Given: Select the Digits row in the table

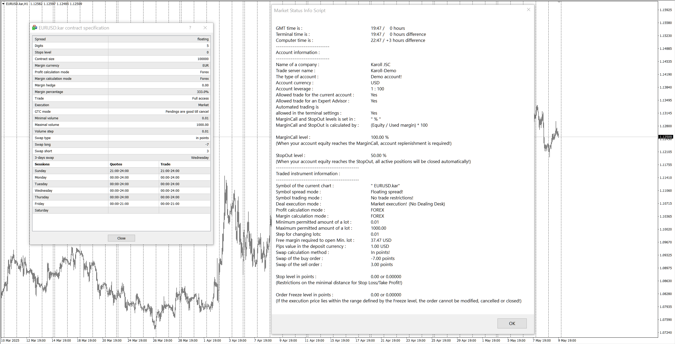Looking at the screenshot, I should point(121,46).
